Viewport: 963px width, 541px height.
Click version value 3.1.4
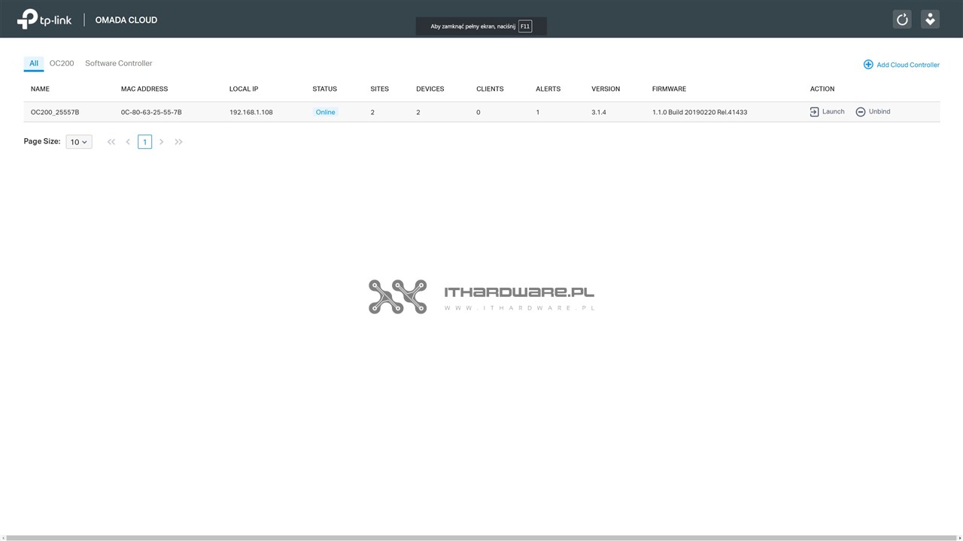tap(599, 113)
